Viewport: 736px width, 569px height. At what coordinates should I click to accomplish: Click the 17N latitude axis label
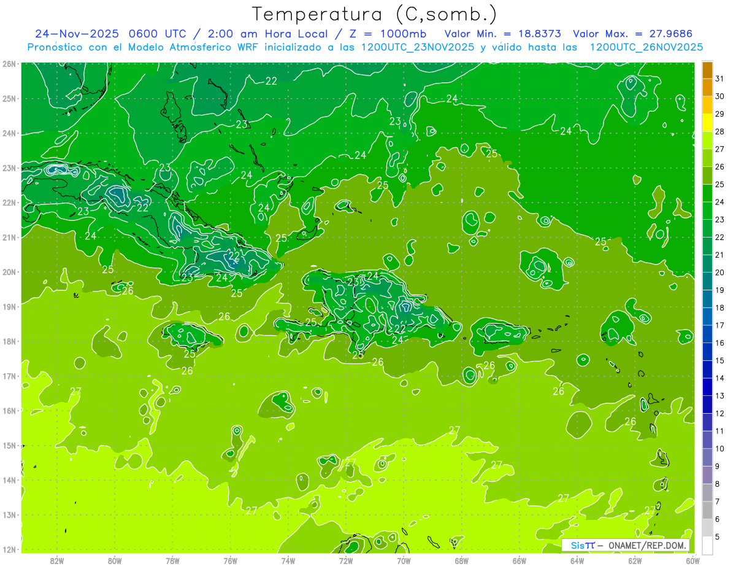coord(9,376)
